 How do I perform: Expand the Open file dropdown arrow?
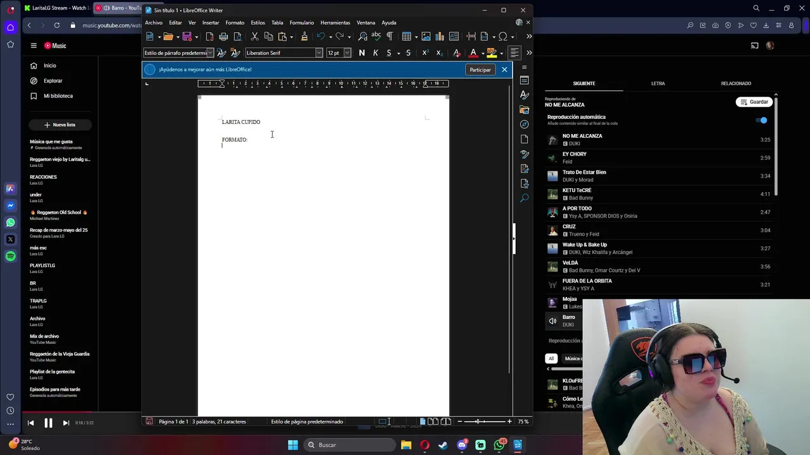click(x=177, y=37)
